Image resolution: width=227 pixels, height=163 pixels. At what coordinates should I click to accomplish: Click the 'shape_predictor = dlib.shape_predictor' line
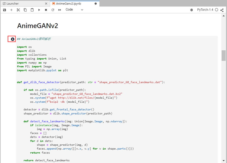(x=68, y=113)
